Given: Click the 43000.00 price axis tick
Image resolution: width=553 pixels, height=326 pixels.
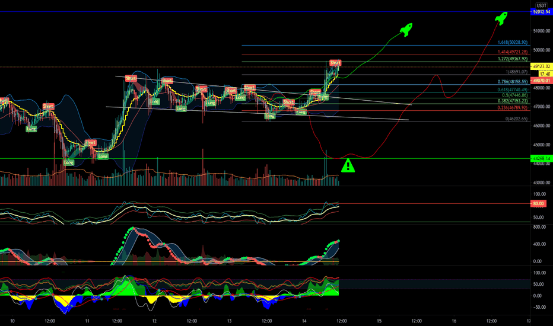Looking at the screenshot, I should pyautogui.click(x=541, y=183).
